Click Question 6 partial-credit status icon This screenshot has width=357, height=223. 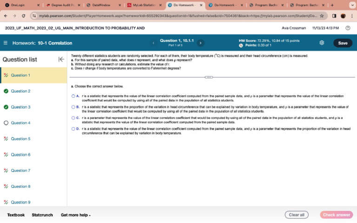6,155
